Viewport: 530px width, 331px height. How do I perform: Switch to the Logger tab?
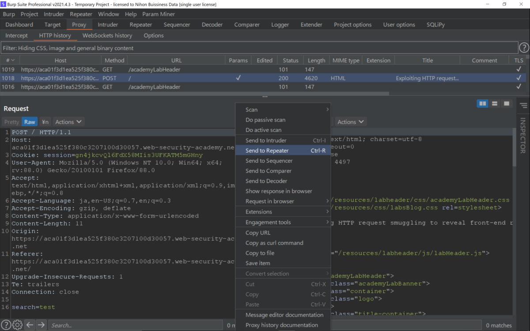click(x=280, y=25)
